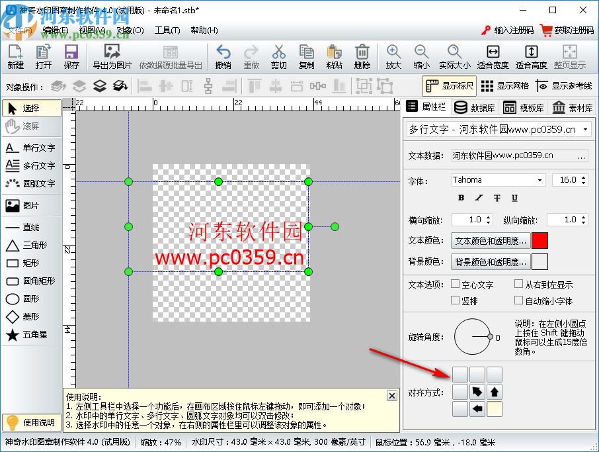Click the red text color swatch

[x=539, y=240]
